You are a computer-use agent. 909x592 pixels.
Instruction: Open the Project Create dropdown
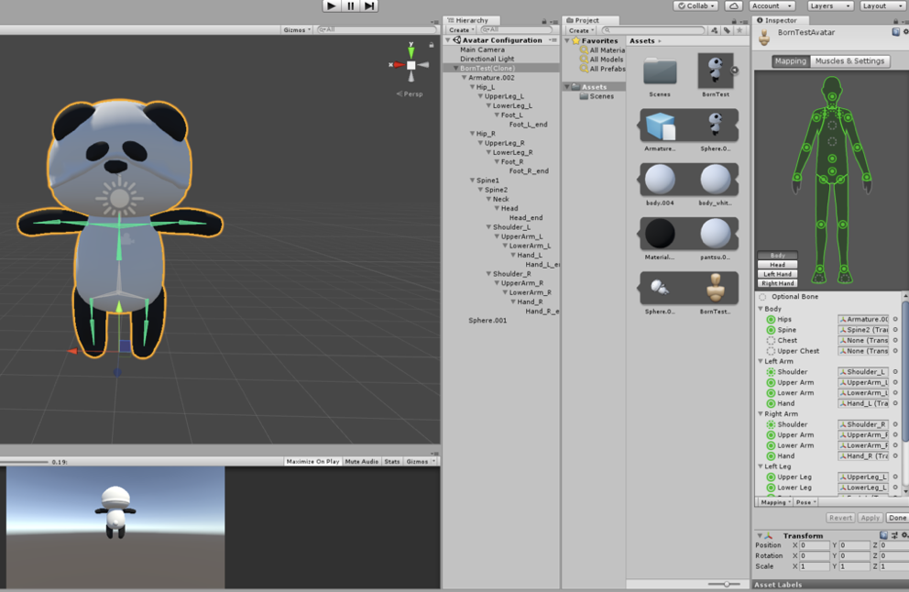pyautogui.click(x=581, y=31)
